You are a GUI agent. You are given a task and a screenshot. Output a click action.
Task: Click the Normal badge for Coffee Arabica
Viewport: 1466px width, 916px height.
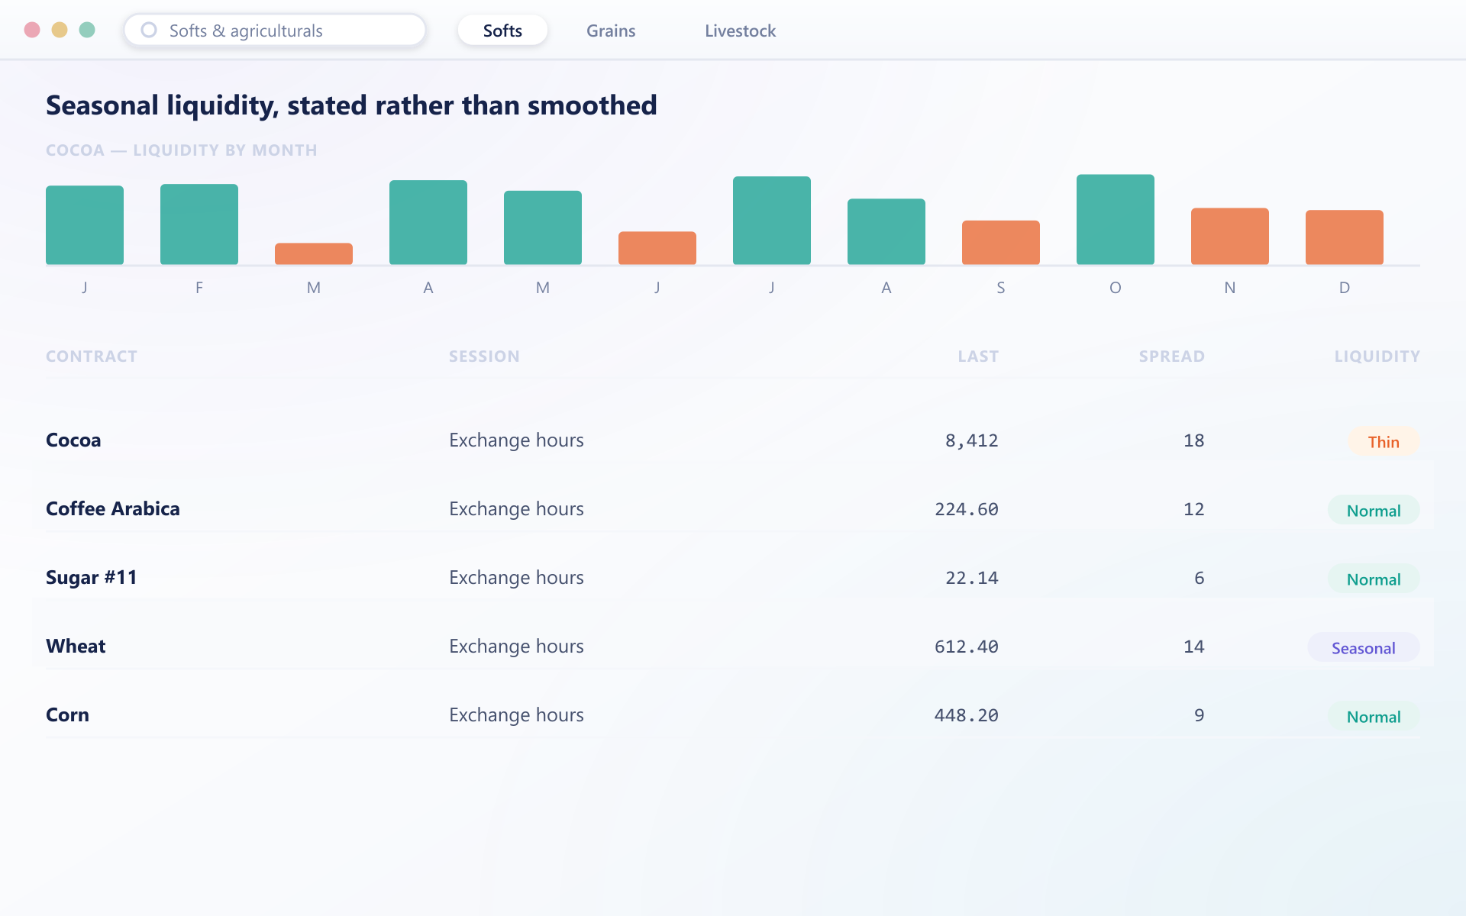pyautogui.click(x=1374, y=511)
